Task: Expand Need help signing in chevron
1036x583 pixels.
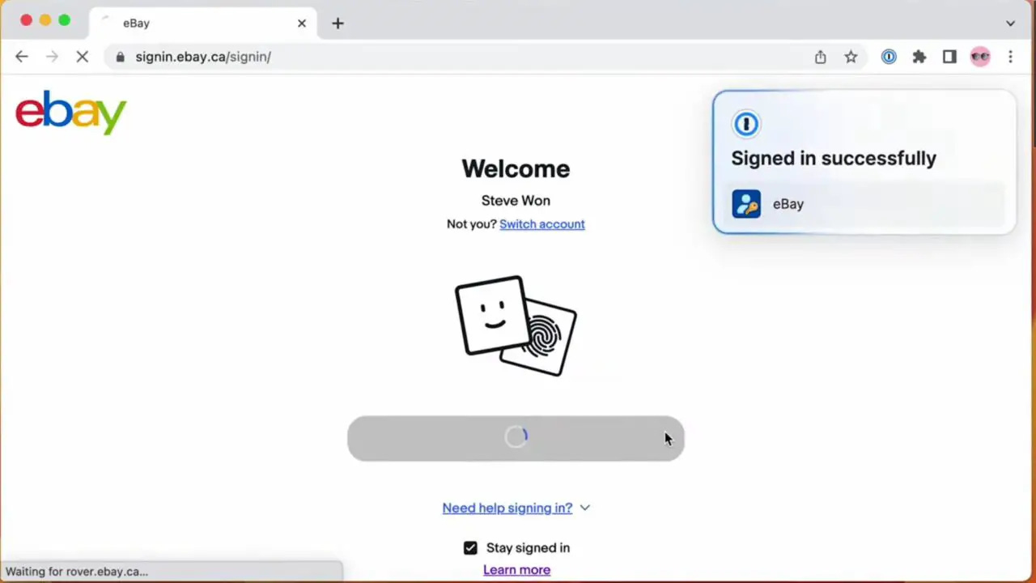Action: [x=585, y=508]
